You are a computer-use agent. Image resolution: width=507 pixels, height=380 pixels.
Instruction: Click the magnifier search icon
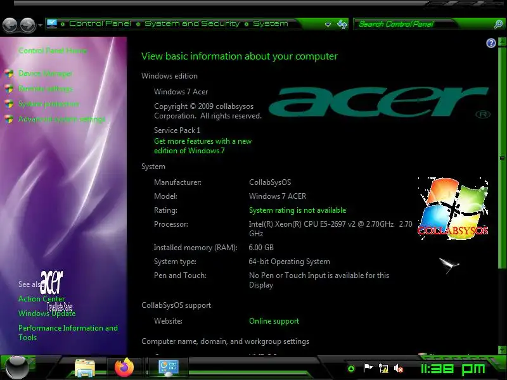pos(498,24)
